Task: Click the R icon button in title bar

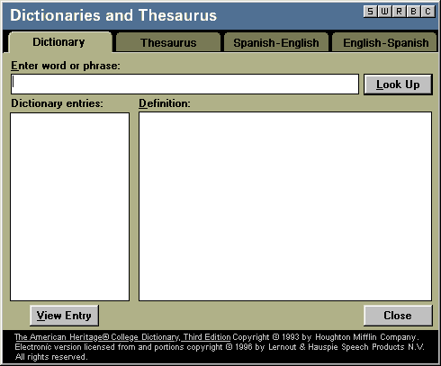Action: [x=399, y=12]
